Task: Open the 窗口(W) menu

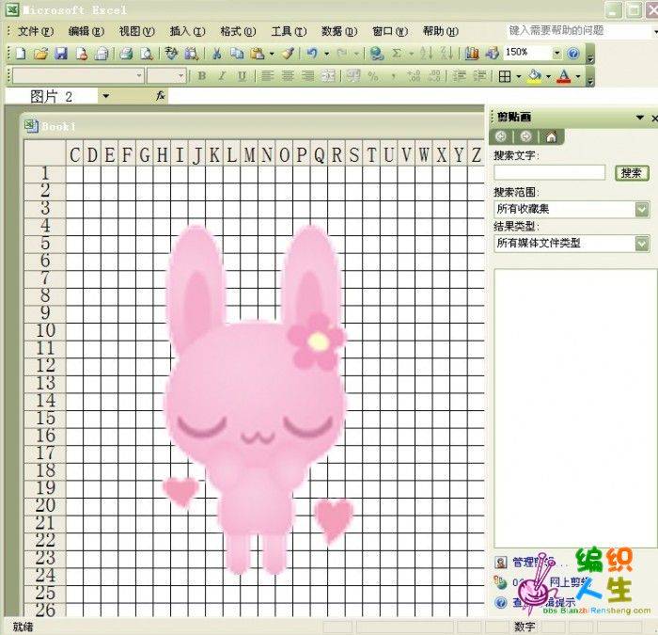Action: coord(390,31)
